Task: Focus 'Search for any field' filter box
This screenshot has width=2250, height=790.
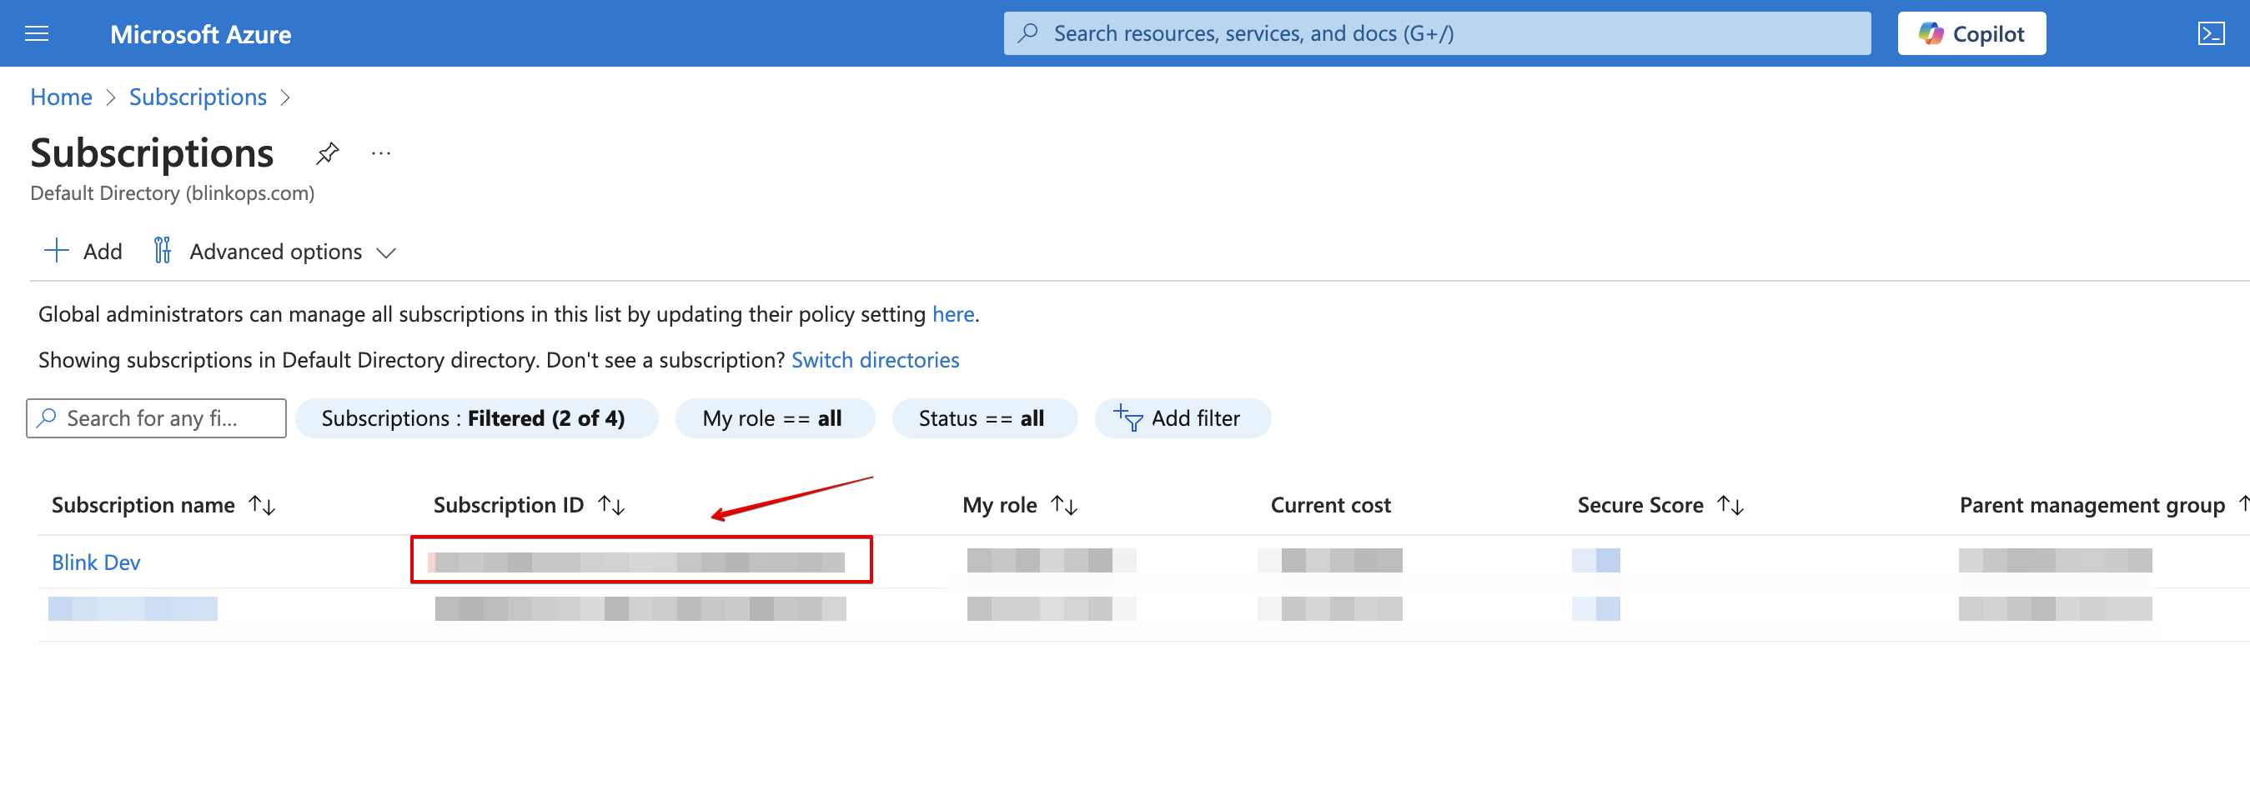Action: coord(156,419)
